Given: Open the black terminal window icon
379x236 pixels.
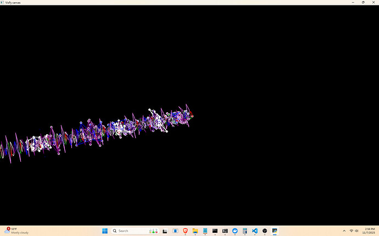Looking at the screenshot, I should click(x=215, y=231).
